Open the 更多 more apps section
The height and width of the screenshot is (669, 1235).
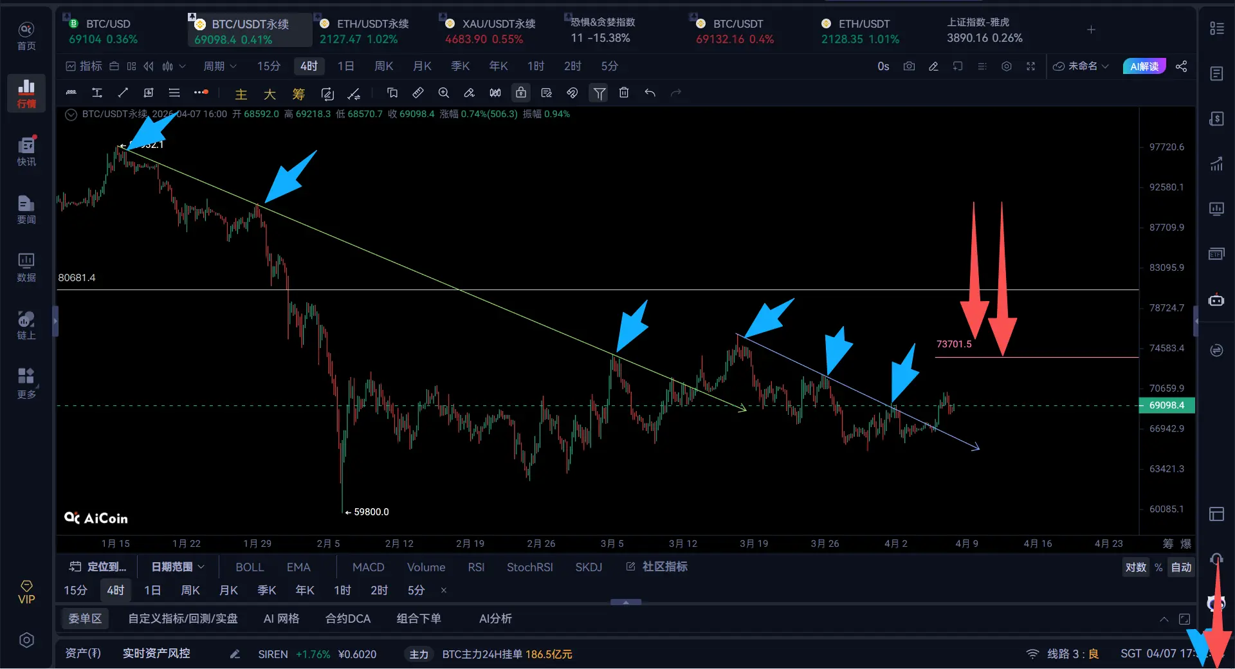tap(26, 383)
